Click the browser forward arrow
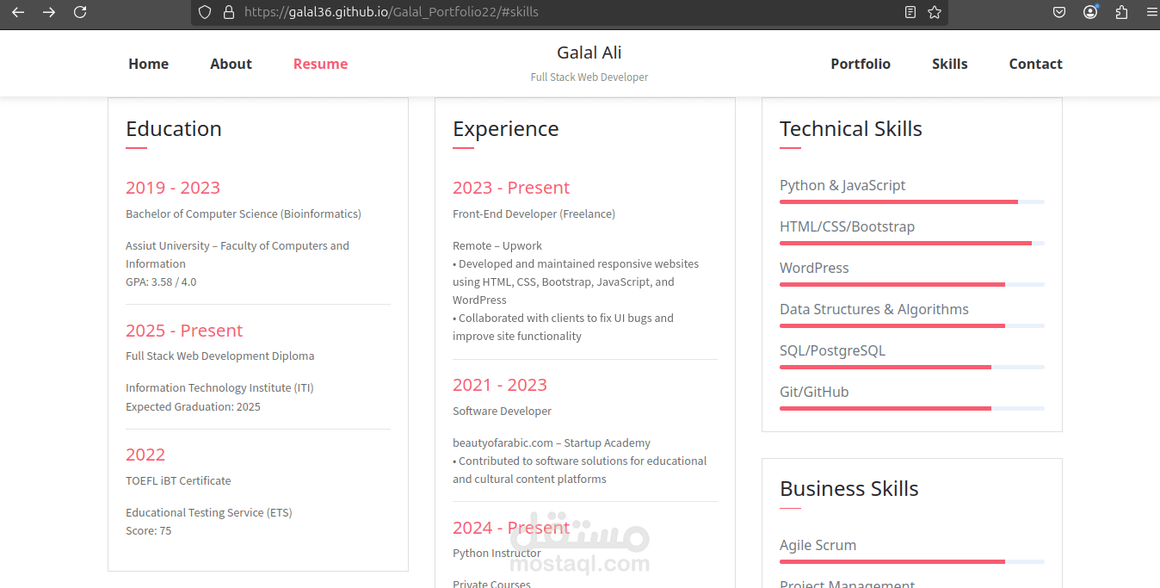The width and height of the screenshot is (1160, 588). click(49, 12)
